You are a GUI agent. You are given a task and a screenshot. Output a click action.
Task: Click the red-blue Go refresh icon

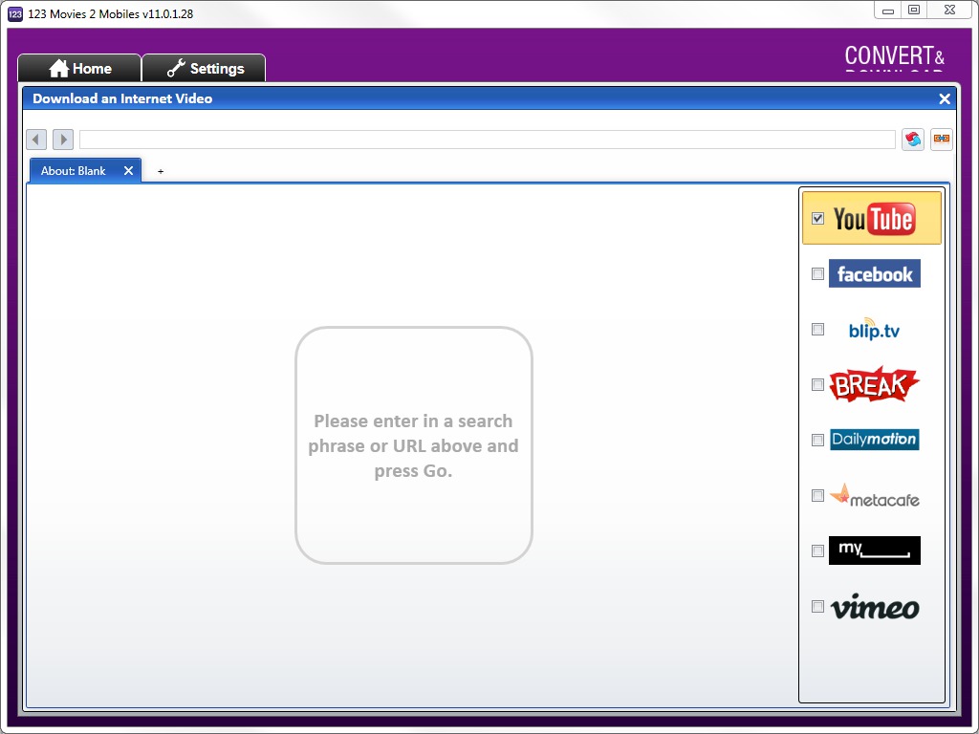[x=913, y=140]
